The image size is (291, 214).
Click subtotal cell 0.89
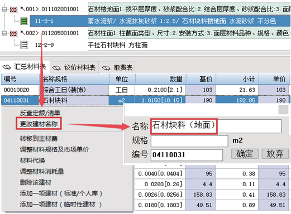(237, 205)
